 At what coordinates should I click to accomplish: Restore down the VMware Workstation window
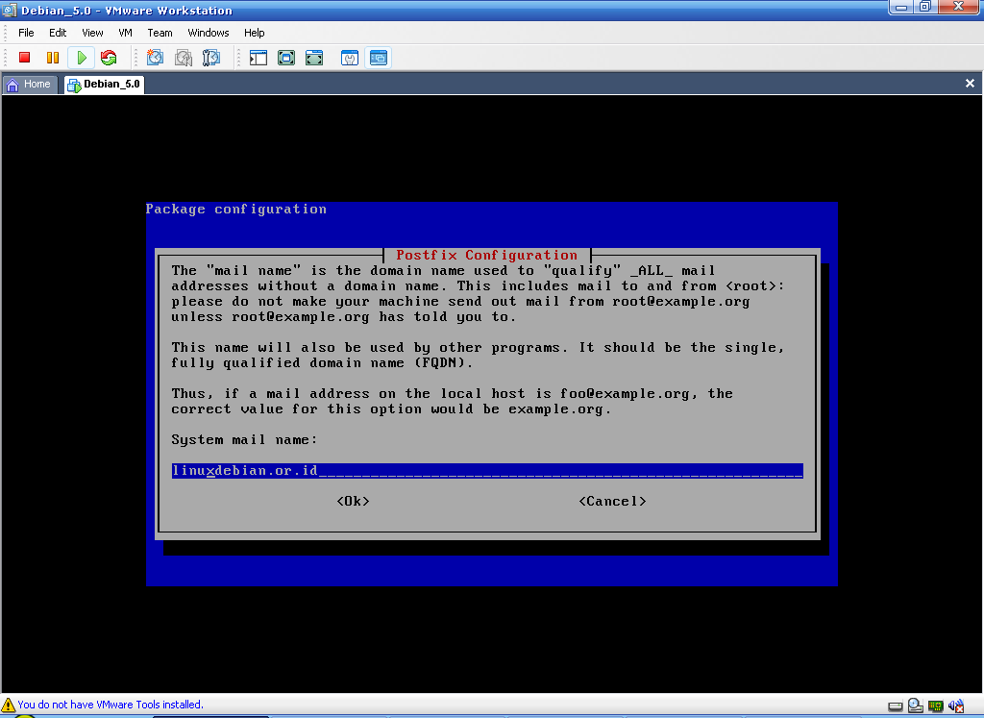click(x=925, y=7)
